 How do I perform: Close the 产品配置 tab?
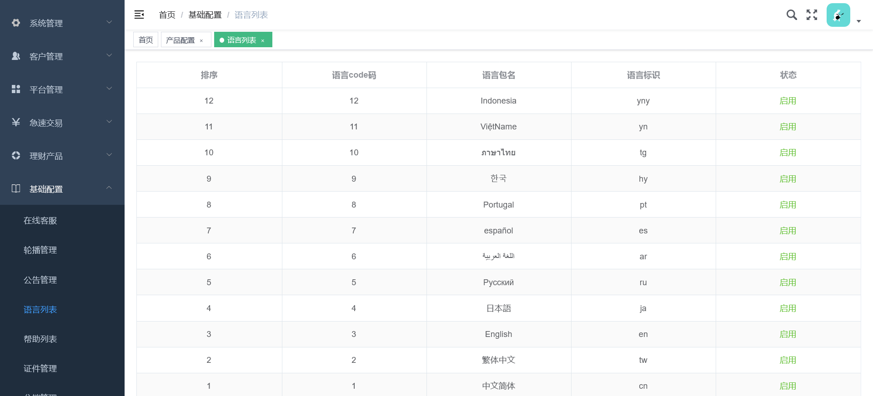(201, 40)
